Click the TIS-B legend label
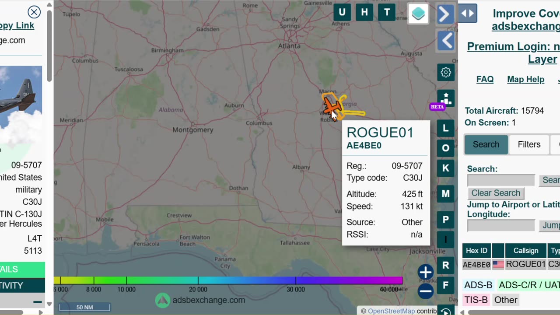This screenshot has width=560, height=315. (x=476, y=300)
